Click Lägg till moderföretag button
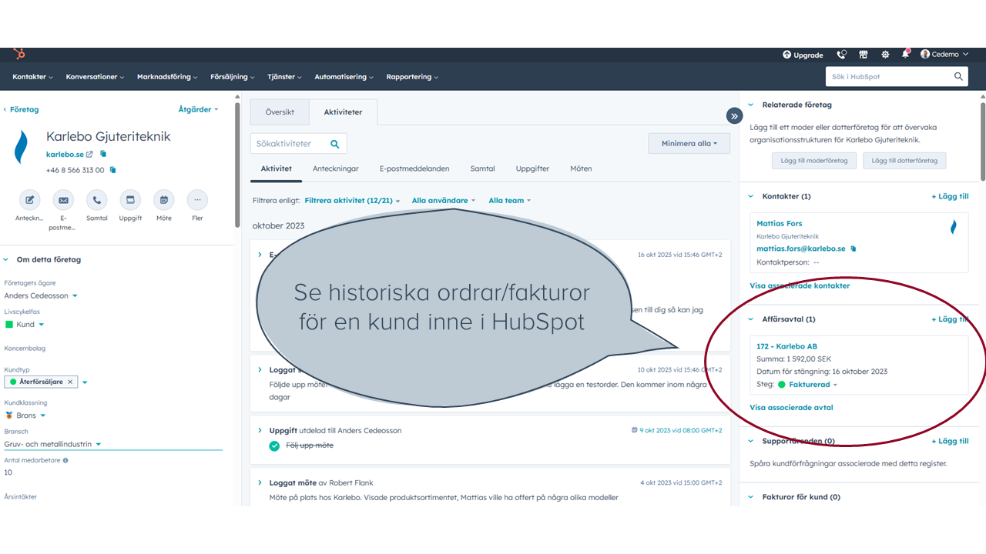The height and width of the screenshot is (554, 986). point(813,161)
